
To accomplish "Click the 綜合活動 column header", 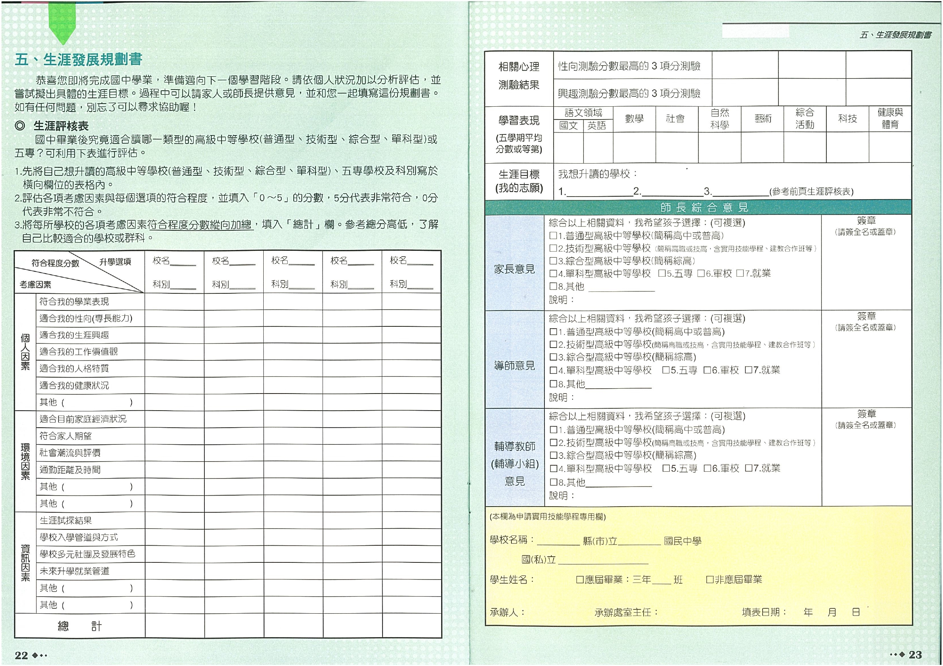I will [805, 119].
